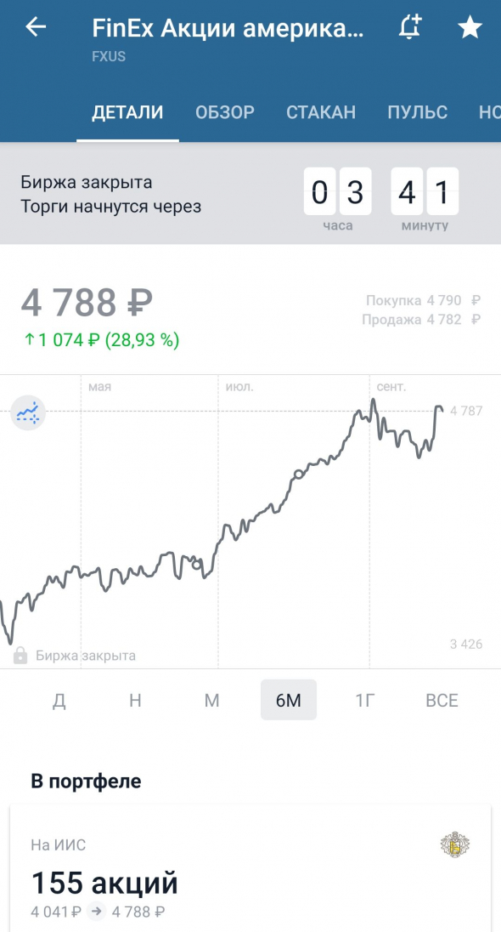Select the Д daily chart period
The width and height of the screenshot is (501, 932).
click(x=59, y=700)
